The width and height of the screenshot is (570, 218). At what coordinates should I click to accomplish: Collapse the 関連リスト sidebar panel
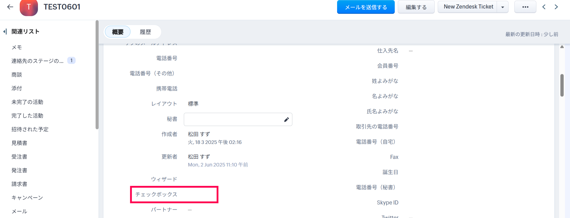pos(5,32)
